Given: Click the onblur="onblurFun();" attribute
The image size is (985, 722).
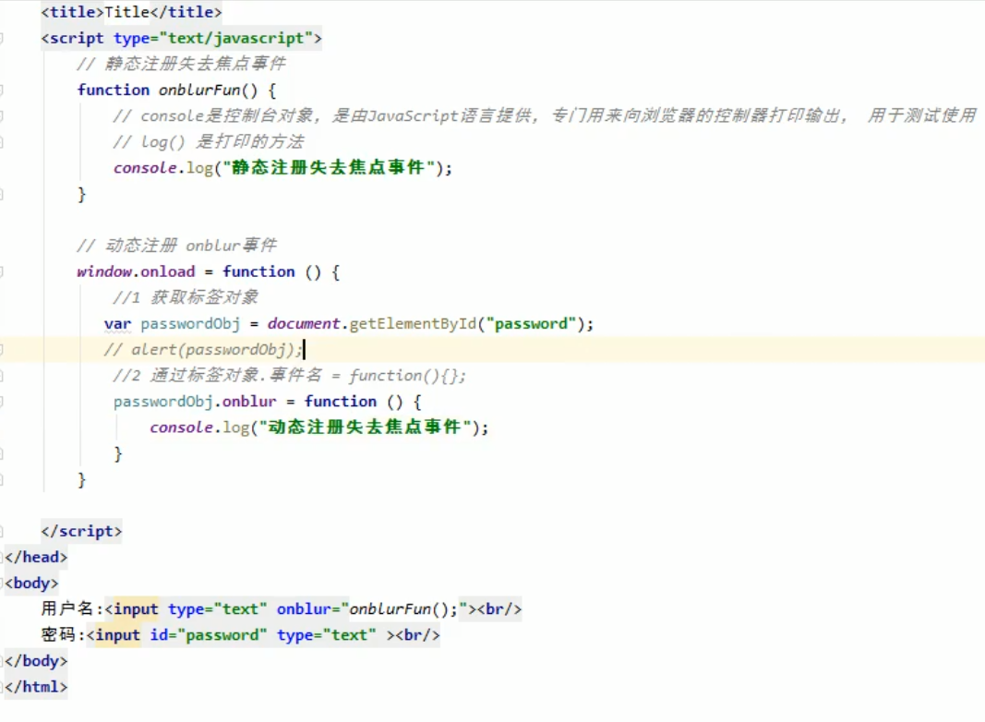Looking at the screenshot, I should tap(372, 608).
